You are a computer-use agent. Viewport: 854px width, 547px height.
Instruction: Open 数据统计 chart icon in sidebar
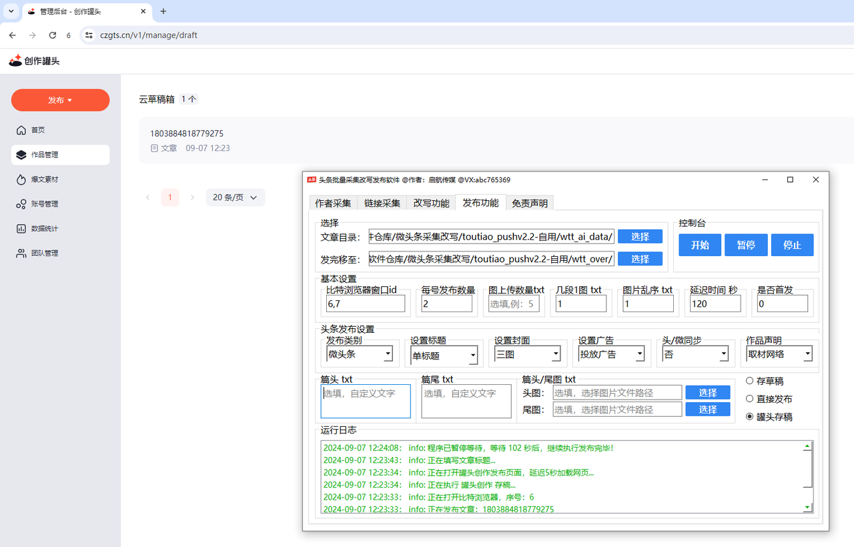point(21,229)
